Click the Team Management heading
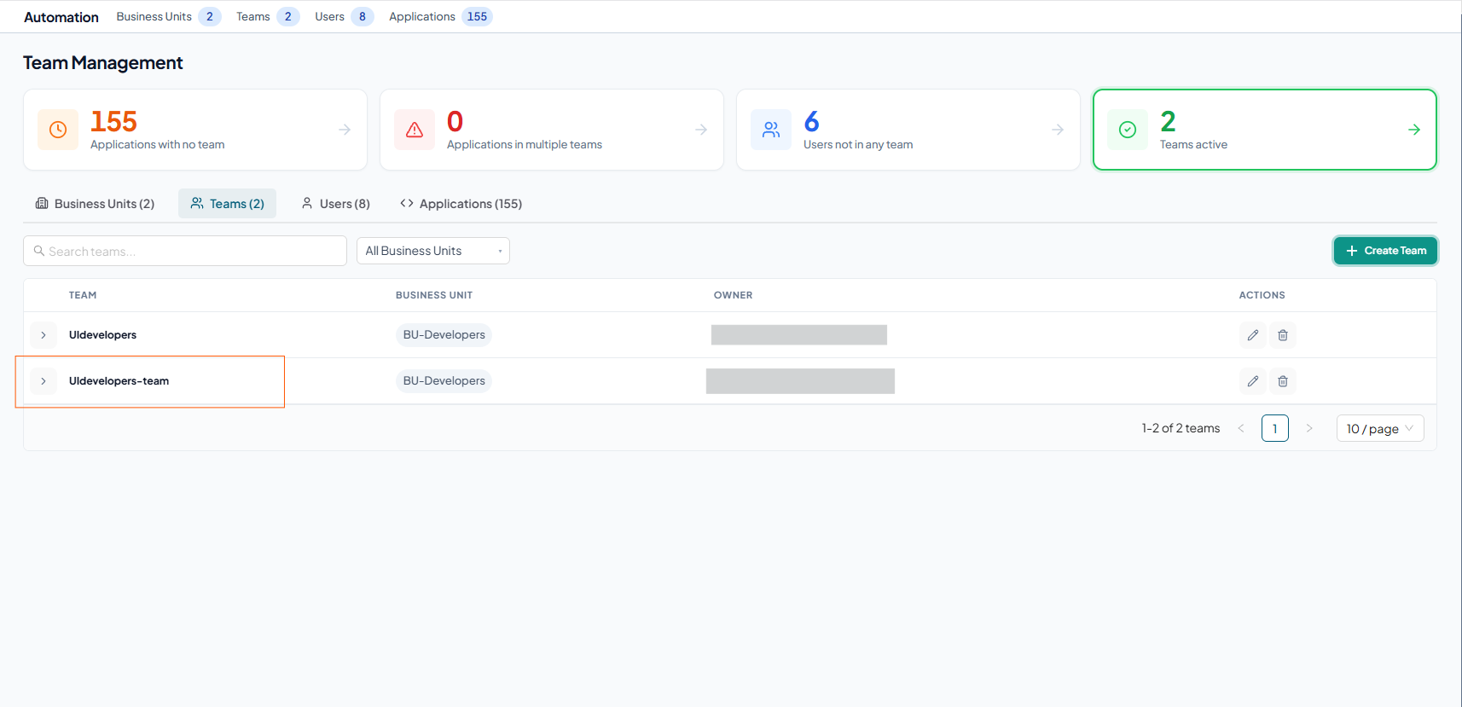 (103, 63)
